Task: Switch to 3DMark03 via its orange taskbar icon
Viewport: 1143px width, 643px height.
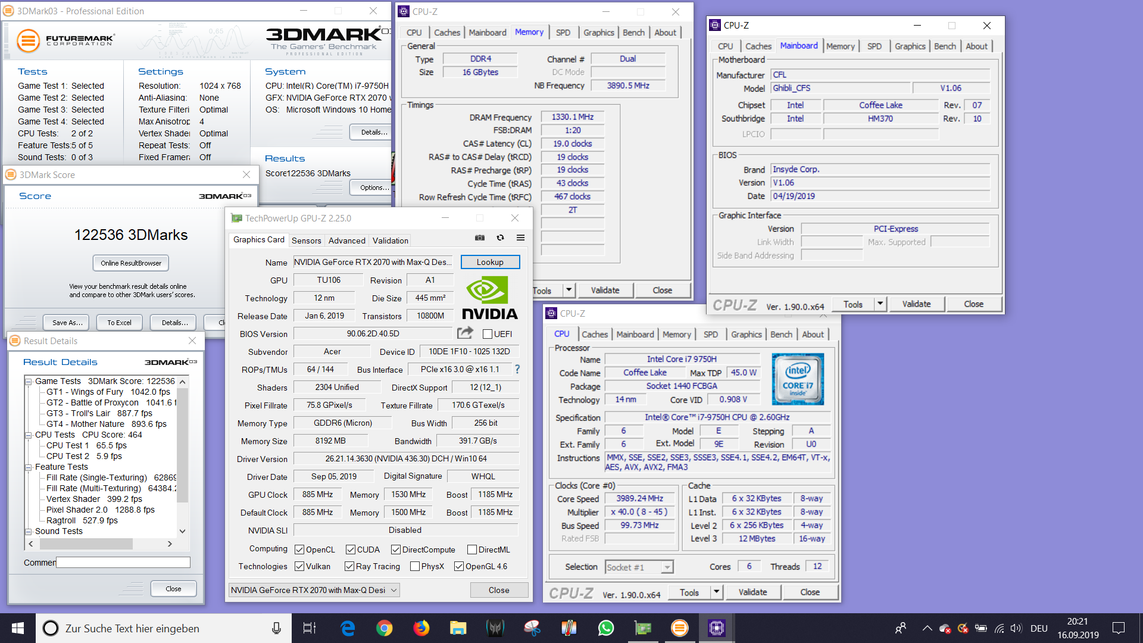Action: point(679,628)
